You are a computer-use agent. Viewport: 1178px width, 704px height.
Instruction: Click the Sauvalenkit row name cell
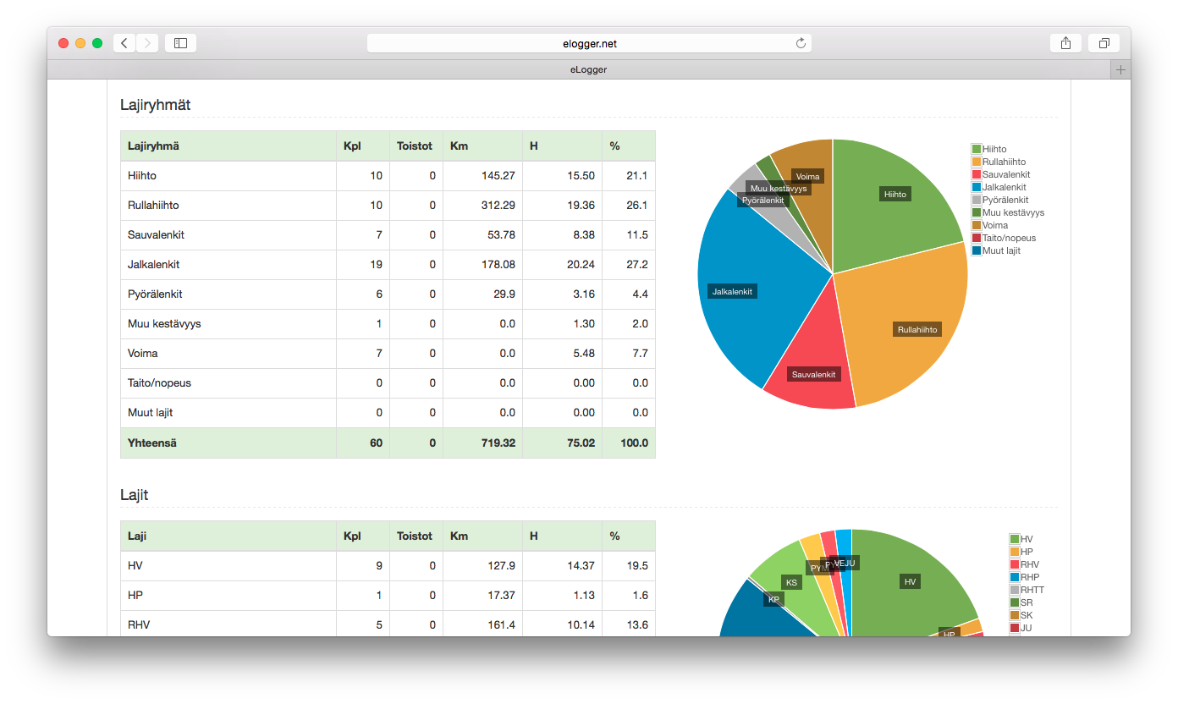[228, 235]
